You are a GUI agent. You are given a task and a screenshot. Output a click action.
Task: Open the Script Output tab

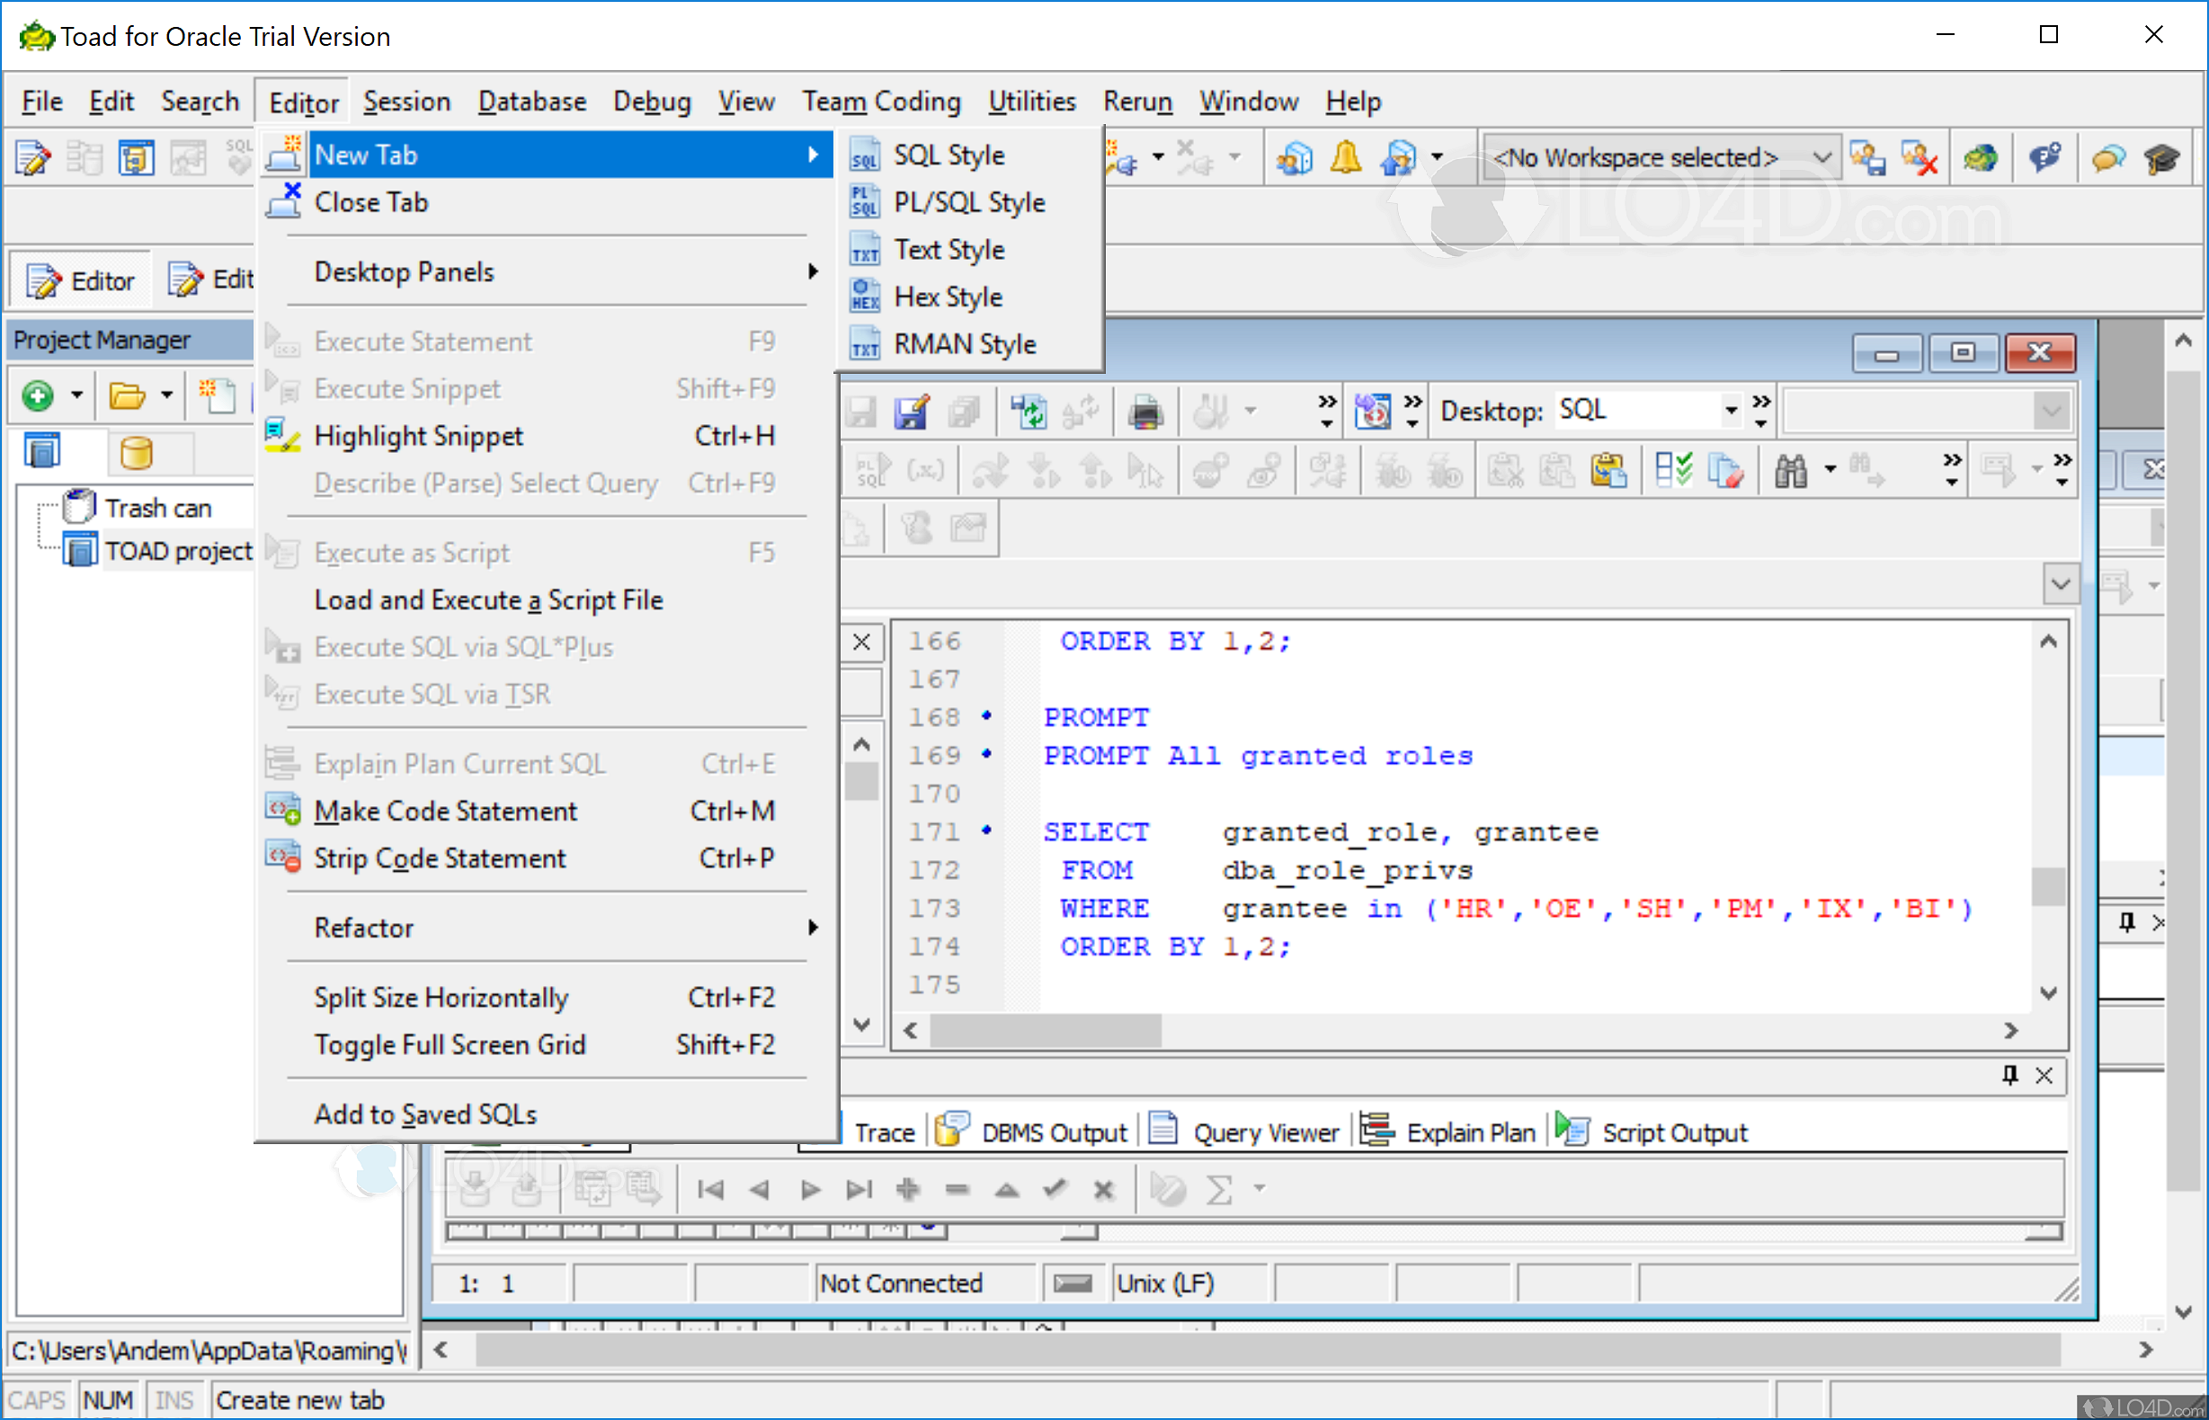click(x=1673, y=1132)
